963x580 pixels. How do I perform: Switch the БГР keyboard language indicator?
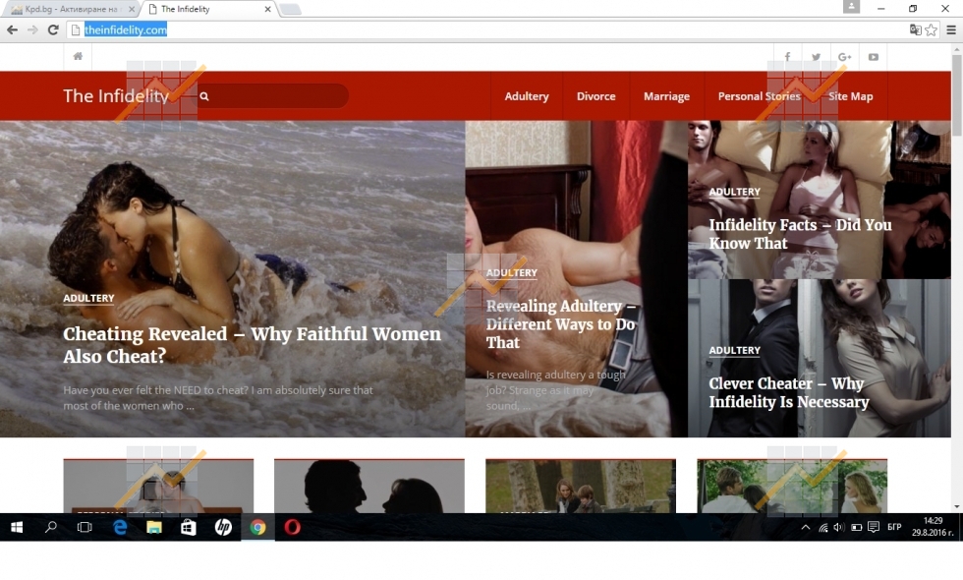click(894, 527)
